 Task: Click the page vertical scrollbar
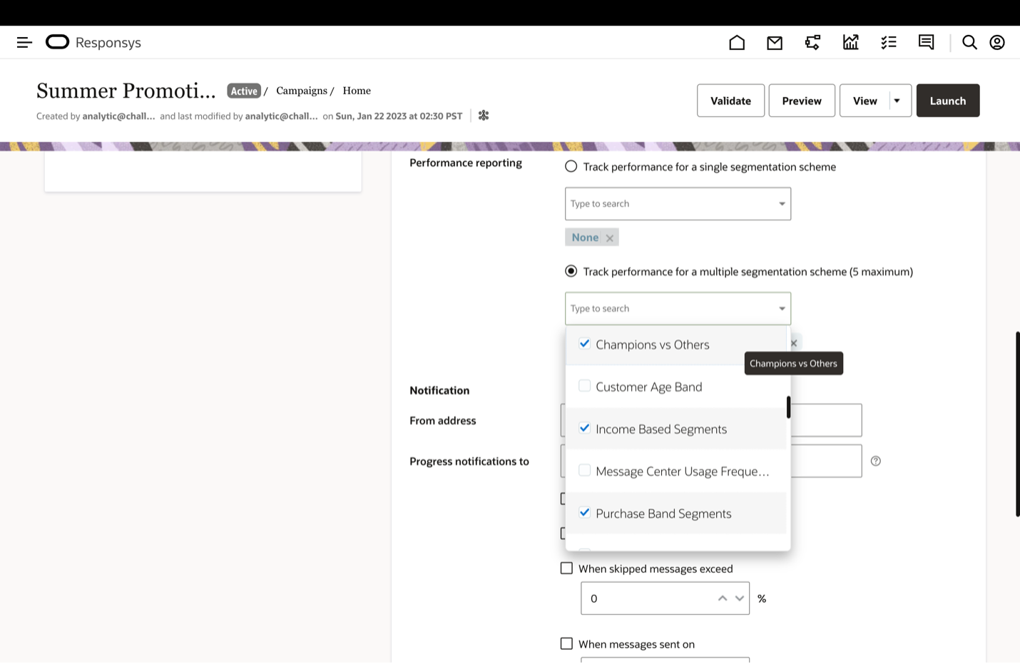pyautogui.click(x=1017, y=424)
